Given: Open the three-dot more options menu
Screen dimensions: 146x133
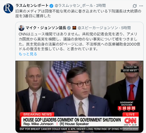Looking at the screenshot, I should click(x=141, y=6).
